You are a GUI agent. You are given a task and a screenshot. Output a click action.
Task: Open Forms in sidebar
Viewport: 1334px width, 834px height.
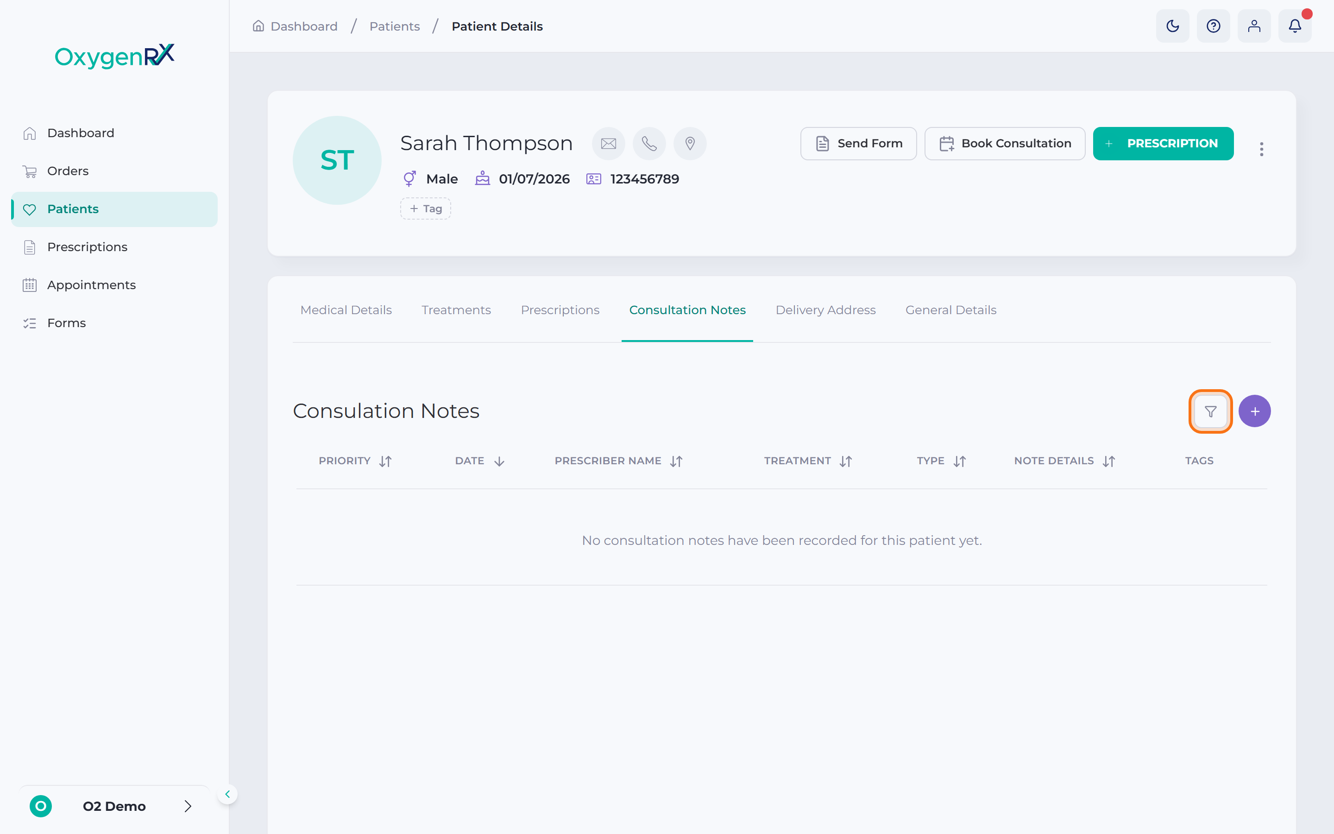(114, 323)
